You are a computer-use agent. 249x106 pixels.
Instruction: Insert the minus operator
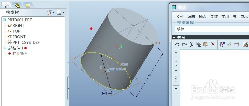click(x=176, y=57)
